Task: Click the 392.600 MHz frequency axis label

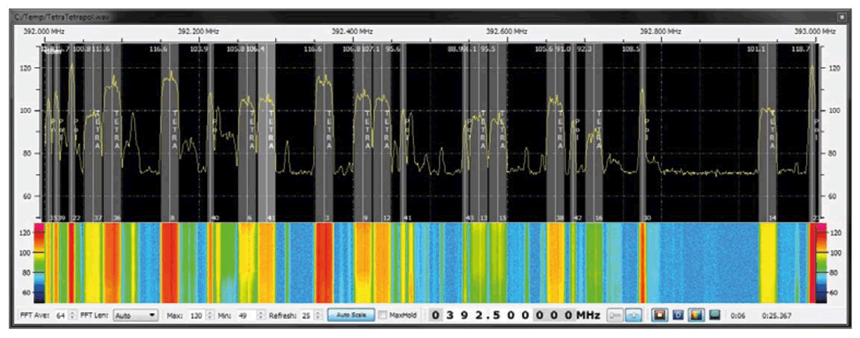Action: pyautogui.click(x=507, y=31)
